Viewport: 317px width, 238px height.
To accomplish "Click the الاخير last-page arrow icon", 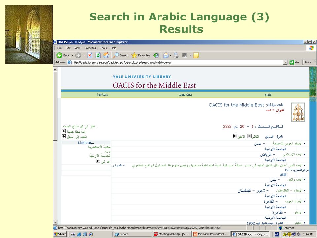I will tap(235, 136).
